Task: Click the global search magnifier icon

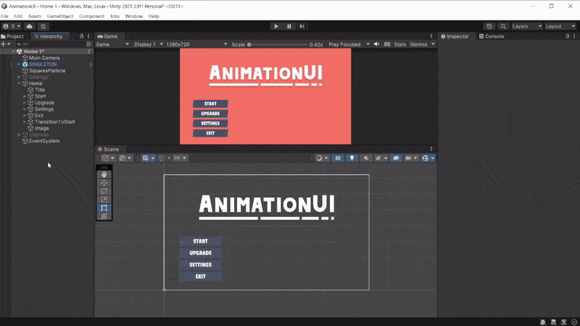Action: point(501,26)
